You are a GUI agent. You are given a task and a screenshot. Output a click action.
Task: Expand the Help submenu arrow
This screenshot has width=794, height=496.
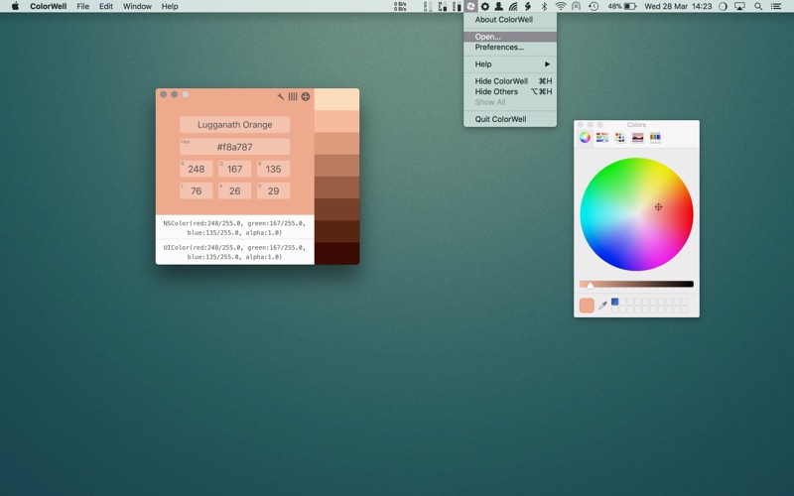pyautogui.click(x=547, y=64)
